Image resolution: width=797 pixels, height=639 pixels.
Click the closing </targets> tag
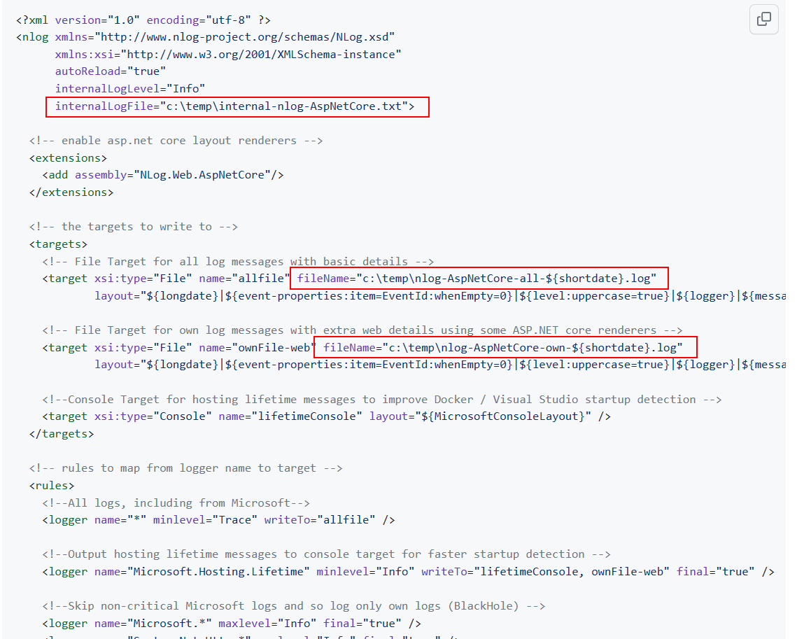click(62, 434)
